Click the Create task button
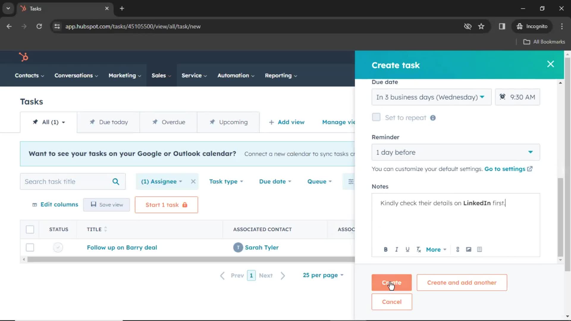Image resolution: width=571 pixels, height=321 pixels. 391,283
